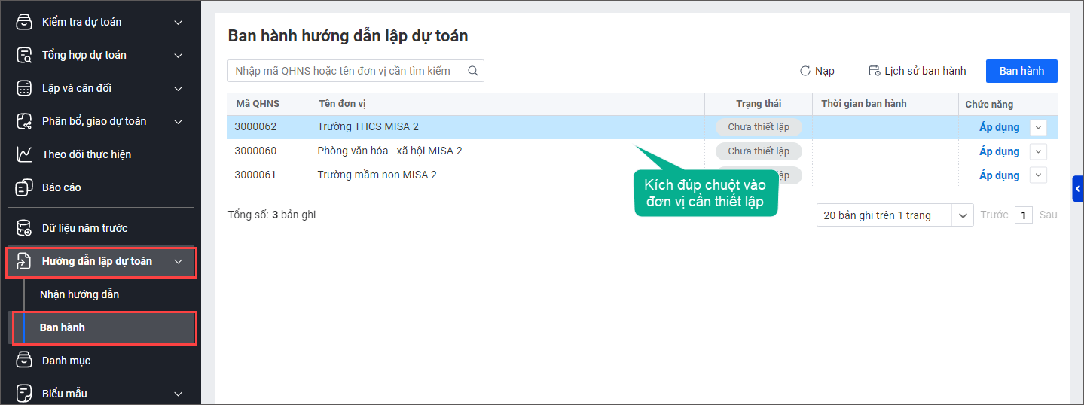Collapse the Hướng dẫn lập dự toán section

[x=179, y=261]
